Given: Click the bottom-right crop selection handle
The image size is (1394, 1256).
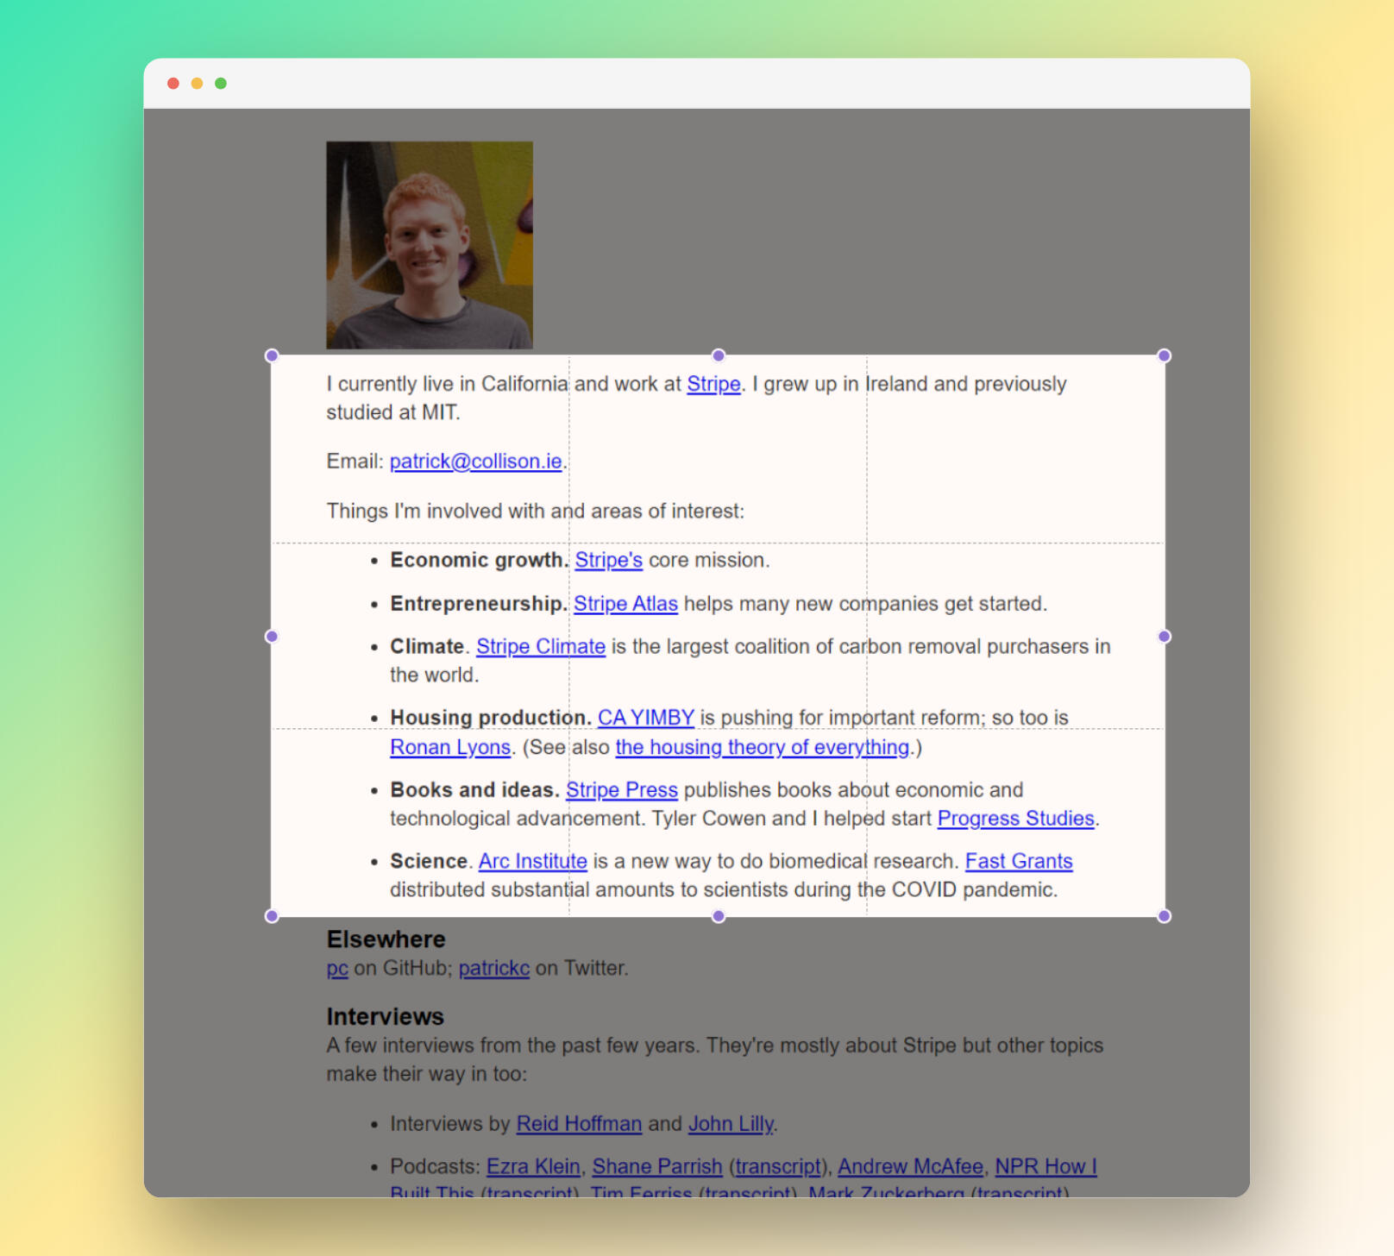Looking at the screenshot, I should (x=1164, y=916).
